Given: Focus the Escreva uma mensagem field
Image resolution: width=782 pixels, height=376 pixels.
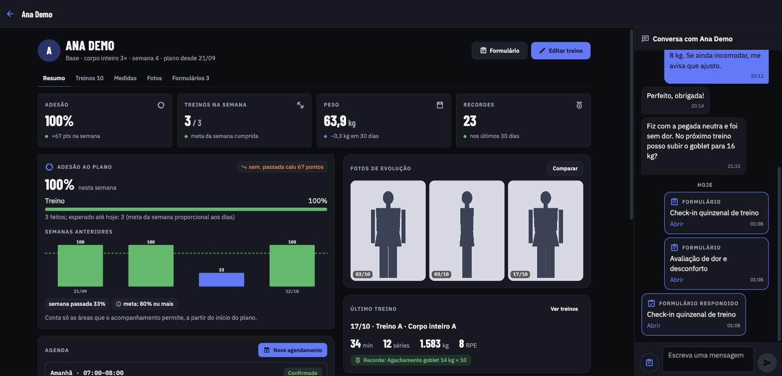Looking at the screenshot, I should click(708, 359).
